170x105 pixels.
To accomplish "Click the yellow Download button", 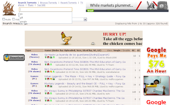I will 14,58.
